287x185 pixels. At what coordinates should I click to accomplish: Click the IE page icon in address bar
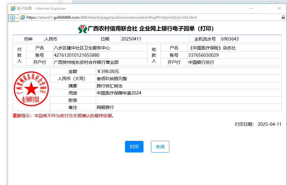point(22,17)
